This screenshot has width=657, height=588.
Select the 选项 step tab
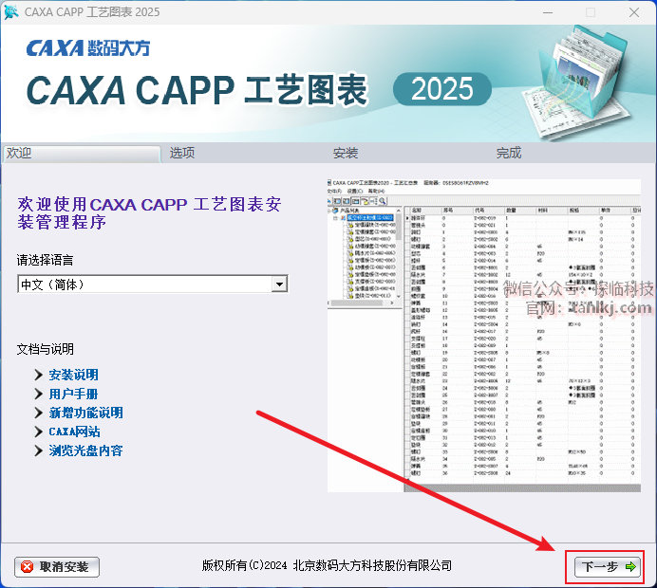pyautogui.click(x=182, y=154)
